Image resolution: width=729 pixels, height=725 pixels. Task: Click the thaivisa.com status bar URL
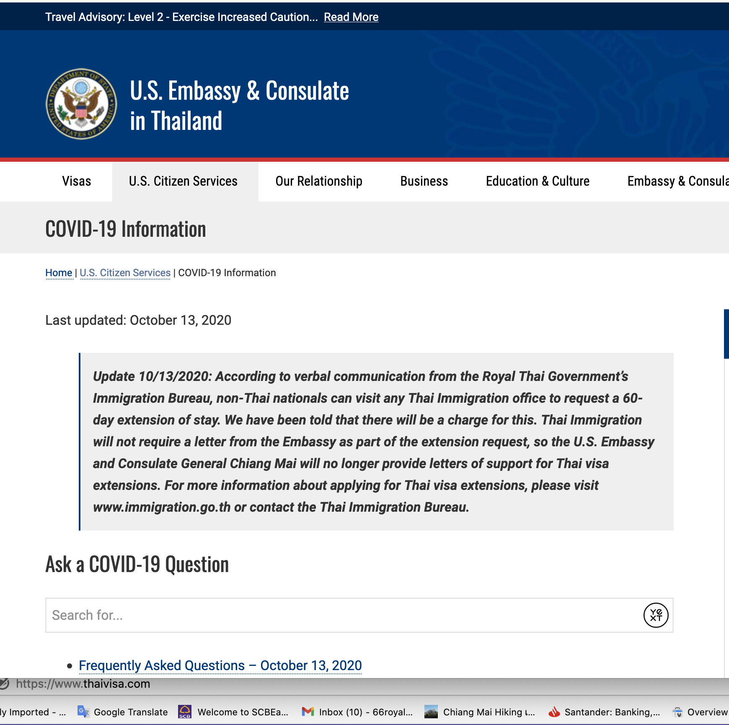83,684
